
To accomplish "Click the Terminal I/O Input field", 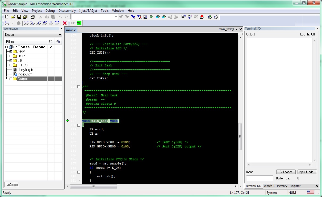I will coord(260,178).
